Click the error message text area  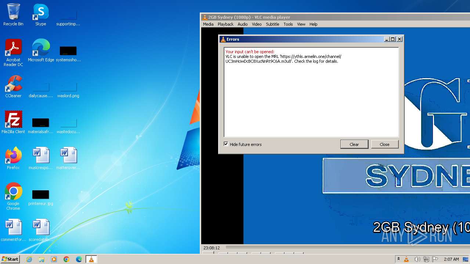[311, 92]
